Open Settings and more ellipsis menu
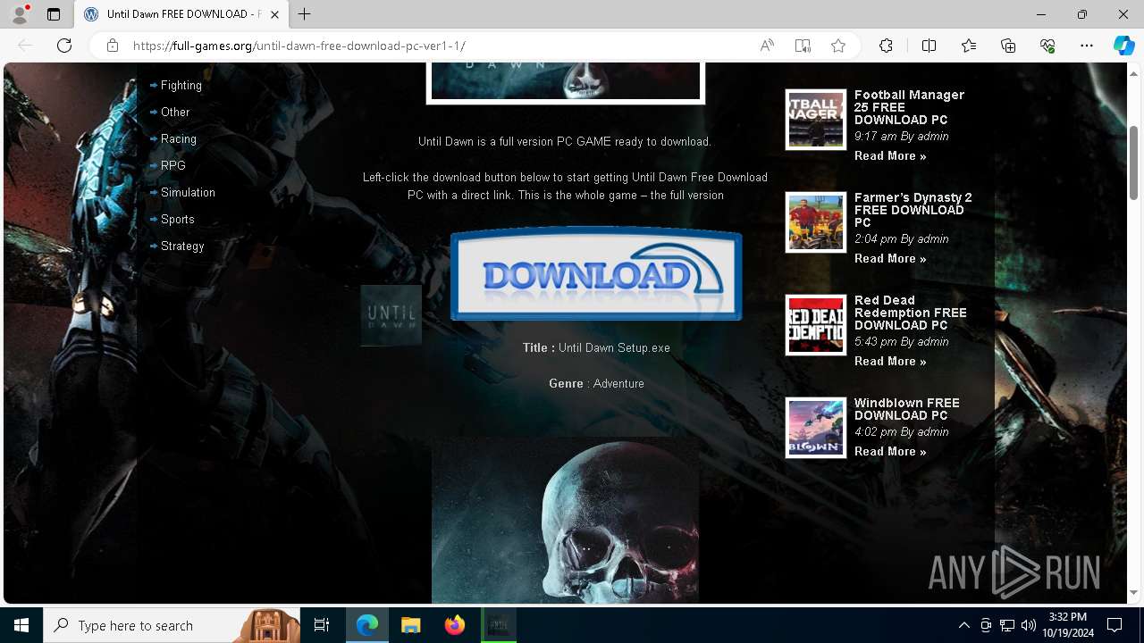 [1087, 46]
